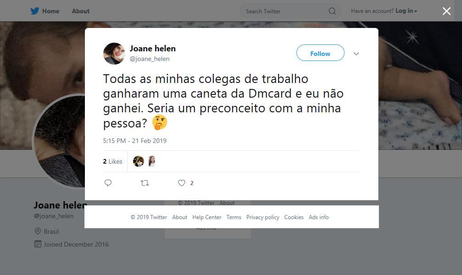This screenshot has height=275, width=462.
Task: Close the tweet overlay with X
Action: point(446,11)
